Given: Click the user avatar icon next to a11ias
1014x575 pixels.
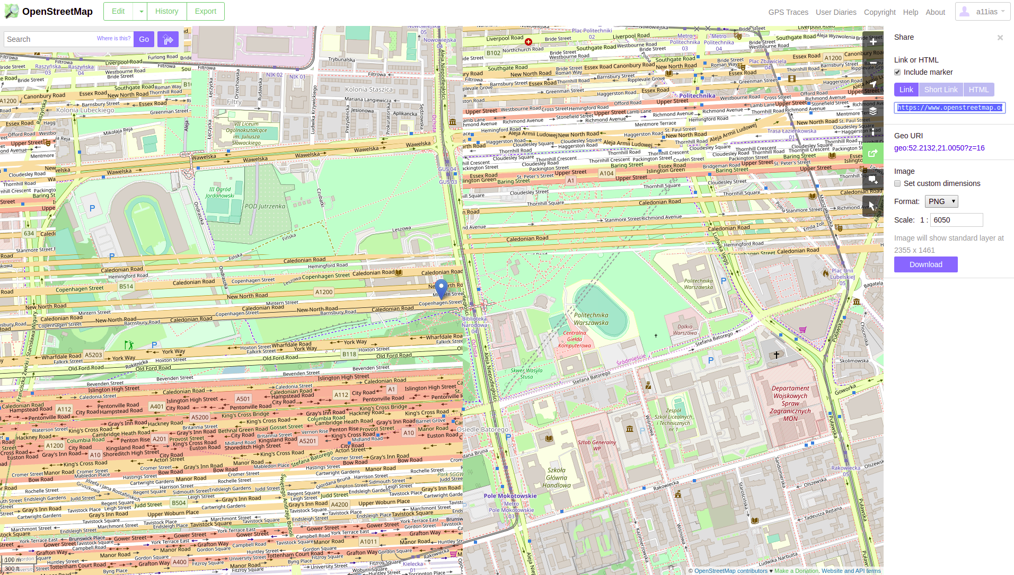Looking at the screenshot, I should 965,12.
